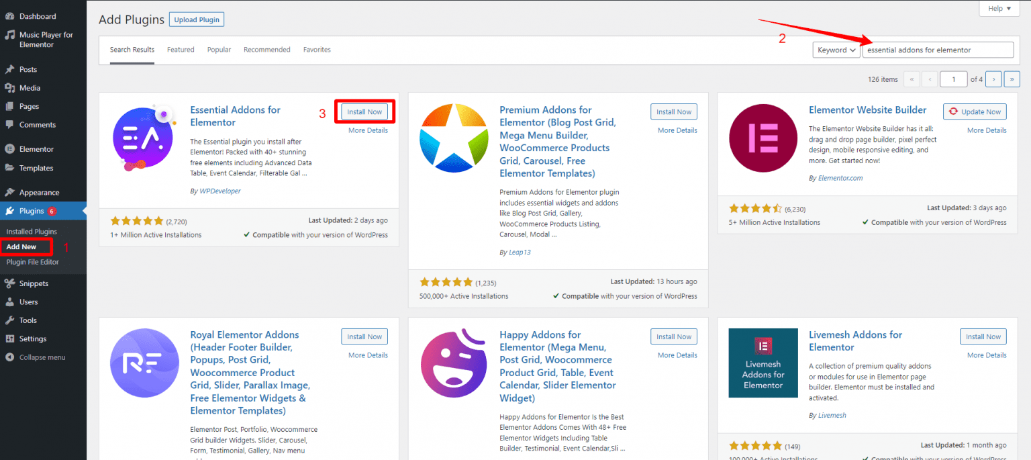Viewport: 1031px width, 460px height.
Task: Open Templates using the folder icon
Action: [9, 167]
